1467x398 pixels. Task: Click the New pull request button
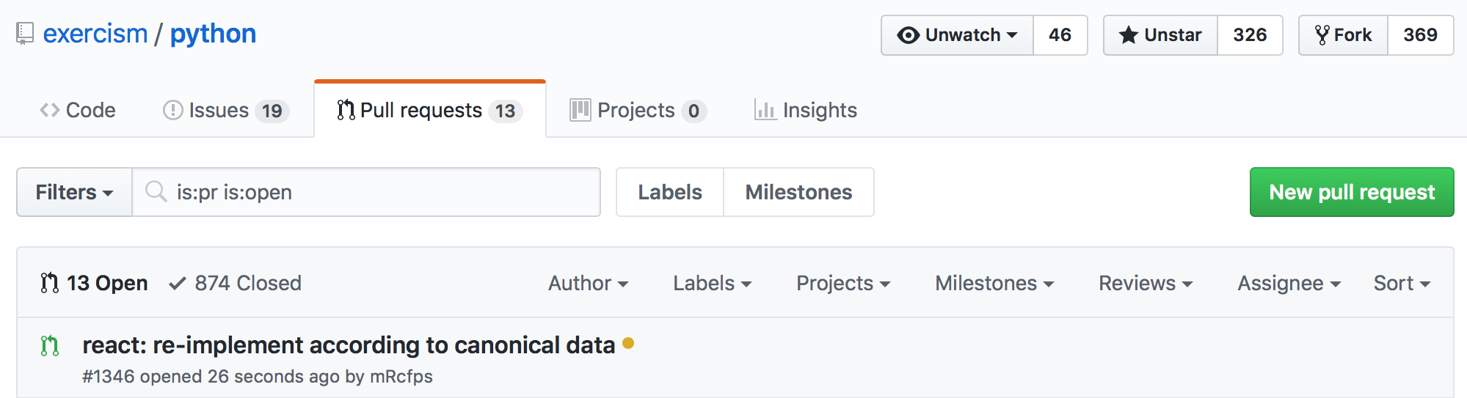point(1352,192)
